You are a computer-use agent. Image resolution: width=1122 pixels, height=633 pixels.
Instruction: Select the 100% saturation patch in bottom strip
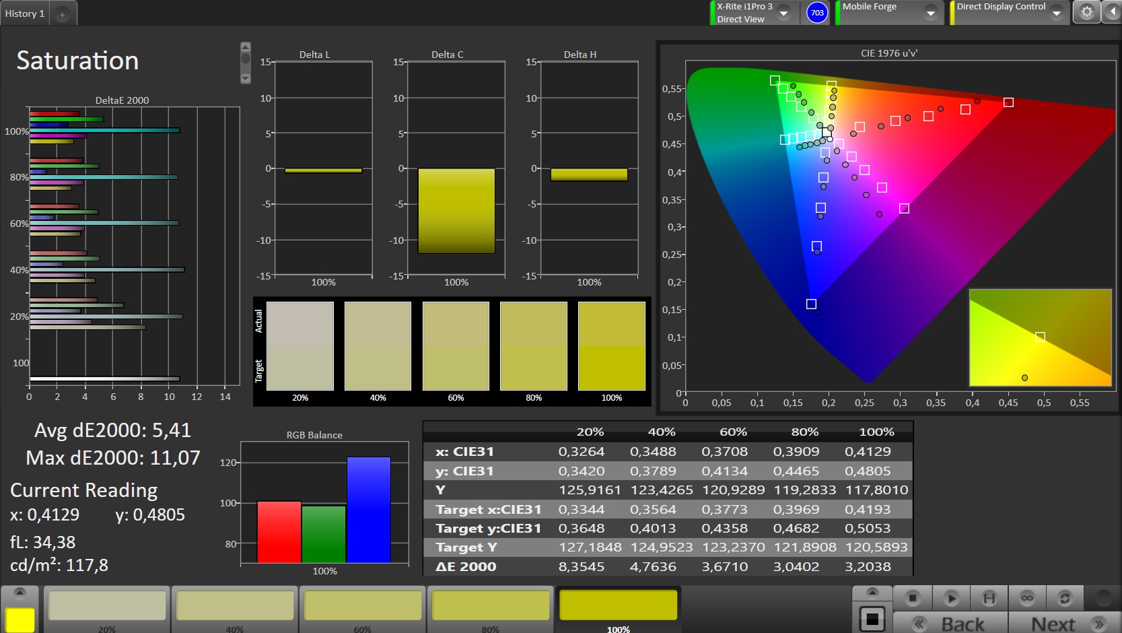[619, 605]
